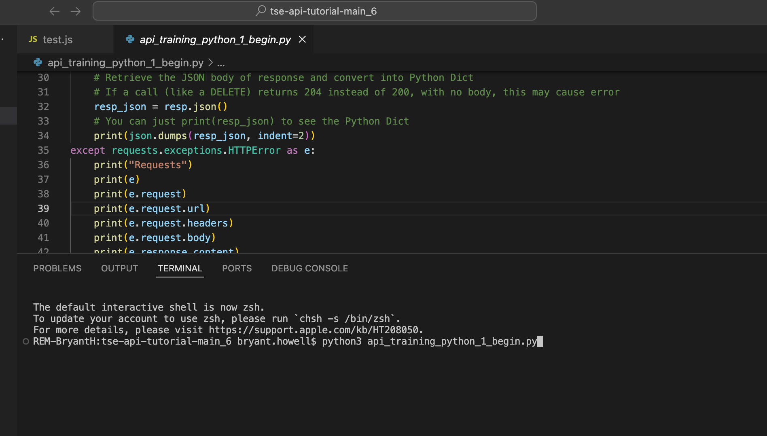Click the circle indicator beside the terminal prompt
767x436 pixels.
(x=25, y=341)
